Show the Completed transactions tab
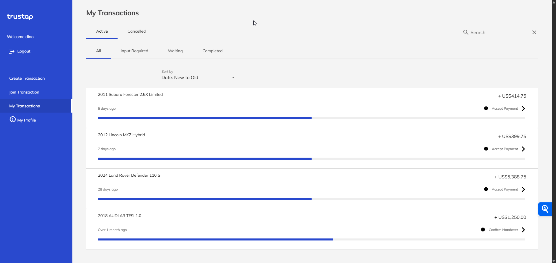The width and height of the screenshot is (556, 263). pyautogui.click(x=212, y=51)
